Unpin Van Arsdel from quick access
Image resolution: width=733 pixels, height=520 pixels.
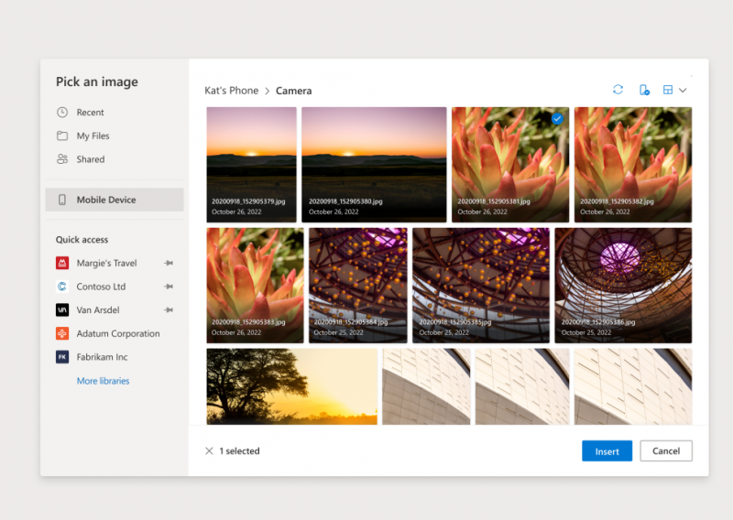[169, 309]
